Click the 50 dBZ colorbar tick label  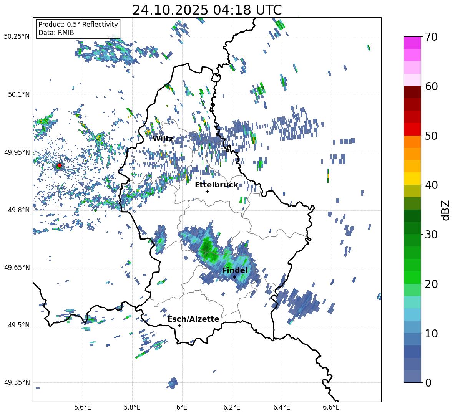pyautogui.click(x=431, y=136)
